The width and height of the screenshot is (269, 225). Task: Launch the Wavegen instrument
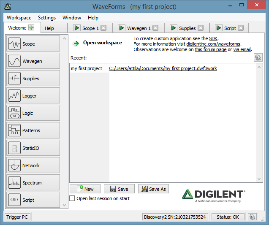[x=33, y=61]
